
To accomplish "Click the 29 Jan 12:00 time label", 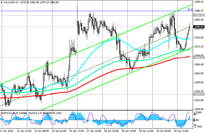I will point(146,131).
